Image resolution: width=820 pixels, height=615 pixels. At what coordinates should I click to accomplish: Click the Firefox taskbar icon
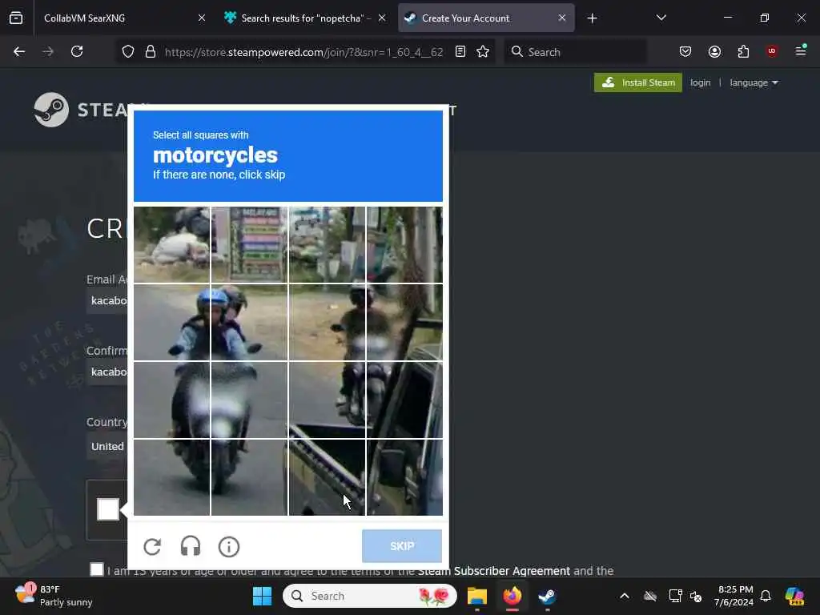(512, 596)
